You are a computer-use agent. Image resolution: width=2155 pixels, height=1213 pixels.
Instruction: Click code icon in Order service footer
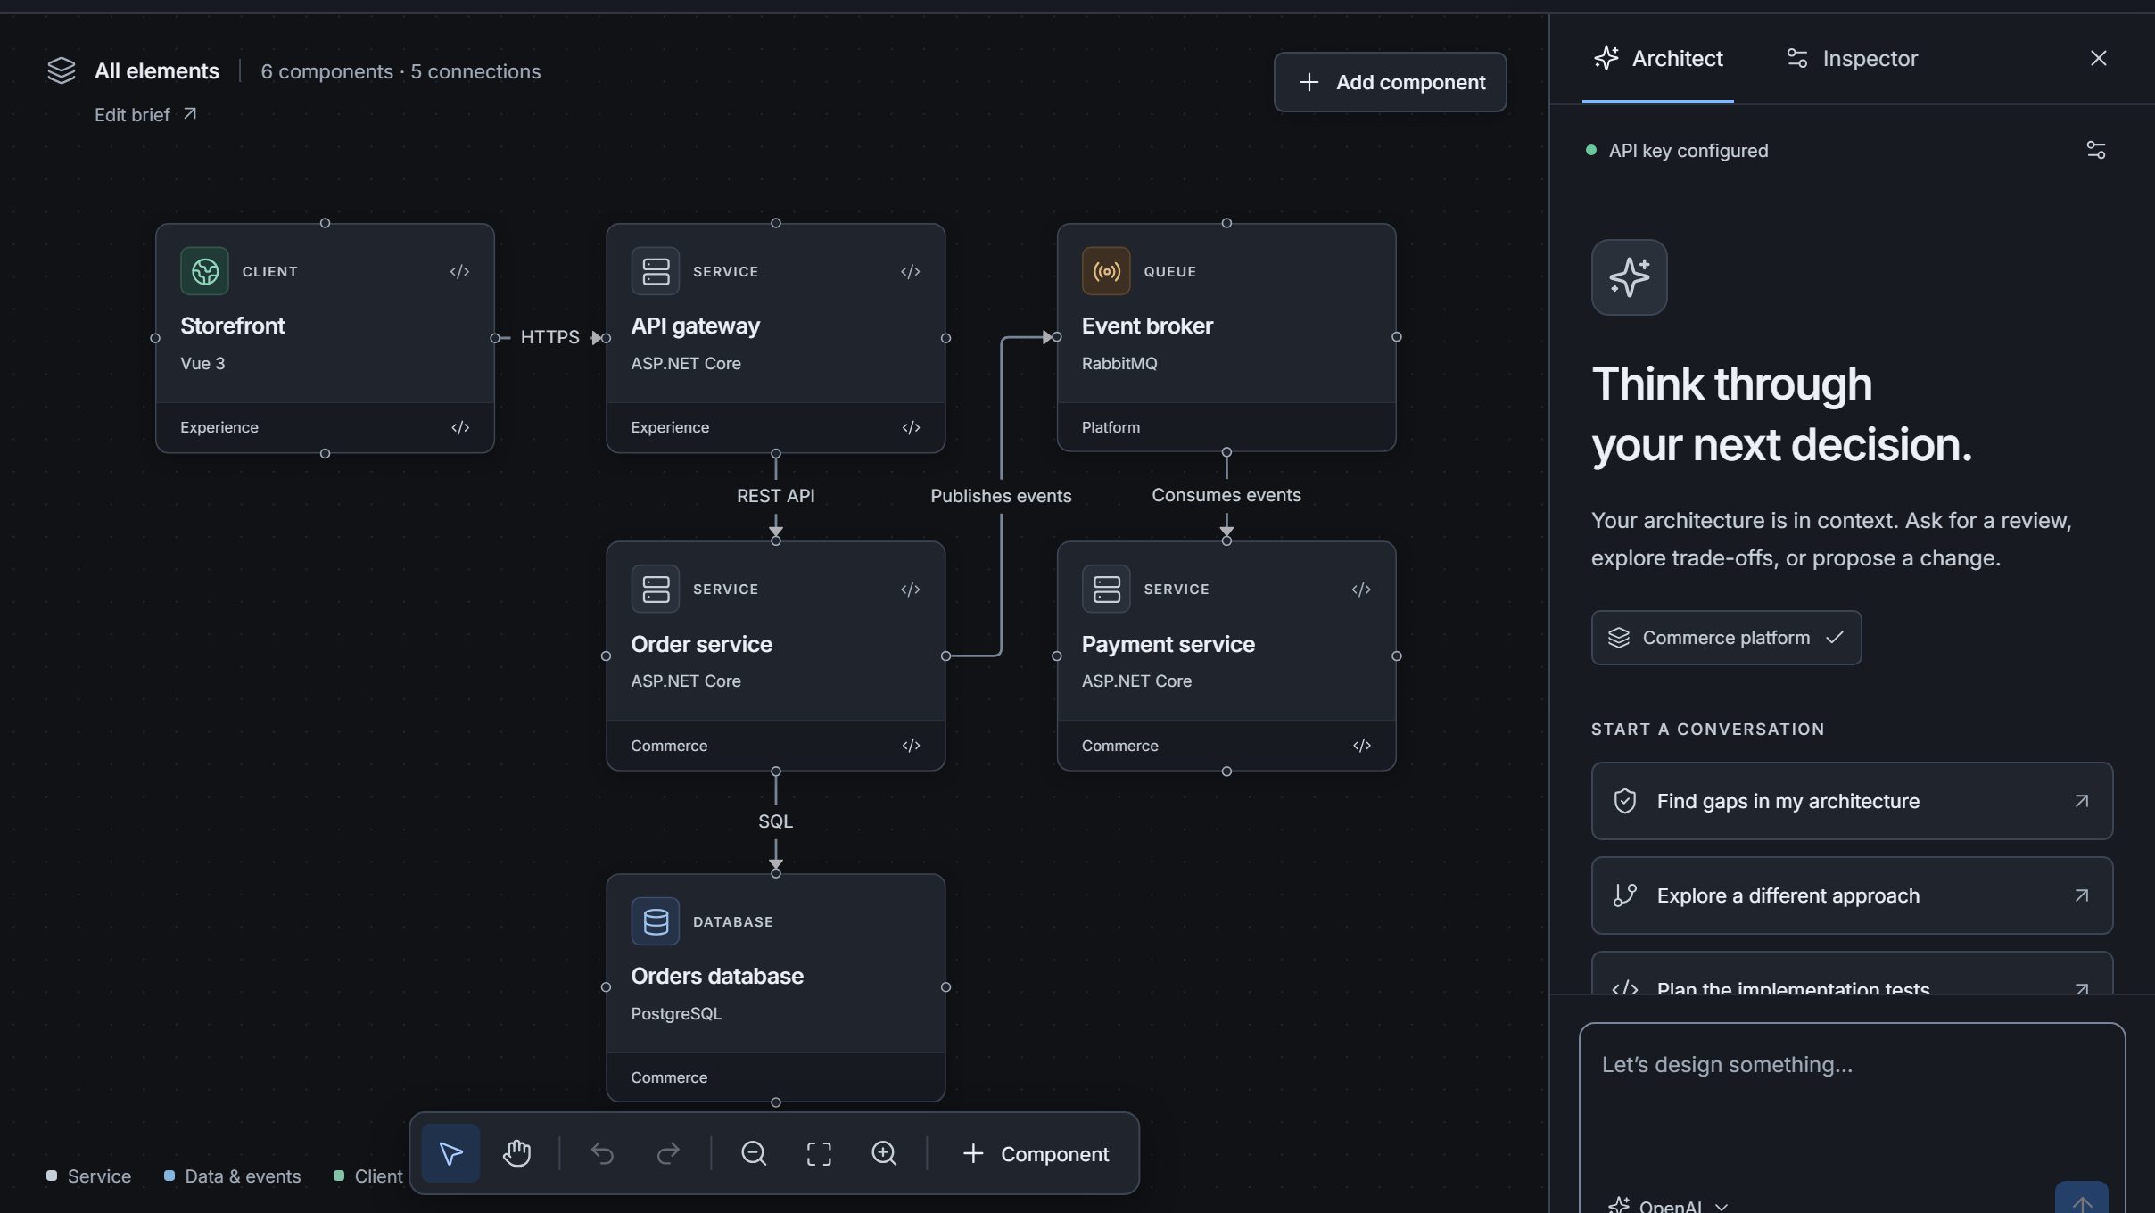coord(911,746)
